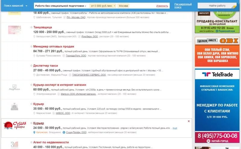Screen dimensions: 241x149
Task: Click map pin icon before Марксистская
Action: pyautogui.click(x=34, y=113)
